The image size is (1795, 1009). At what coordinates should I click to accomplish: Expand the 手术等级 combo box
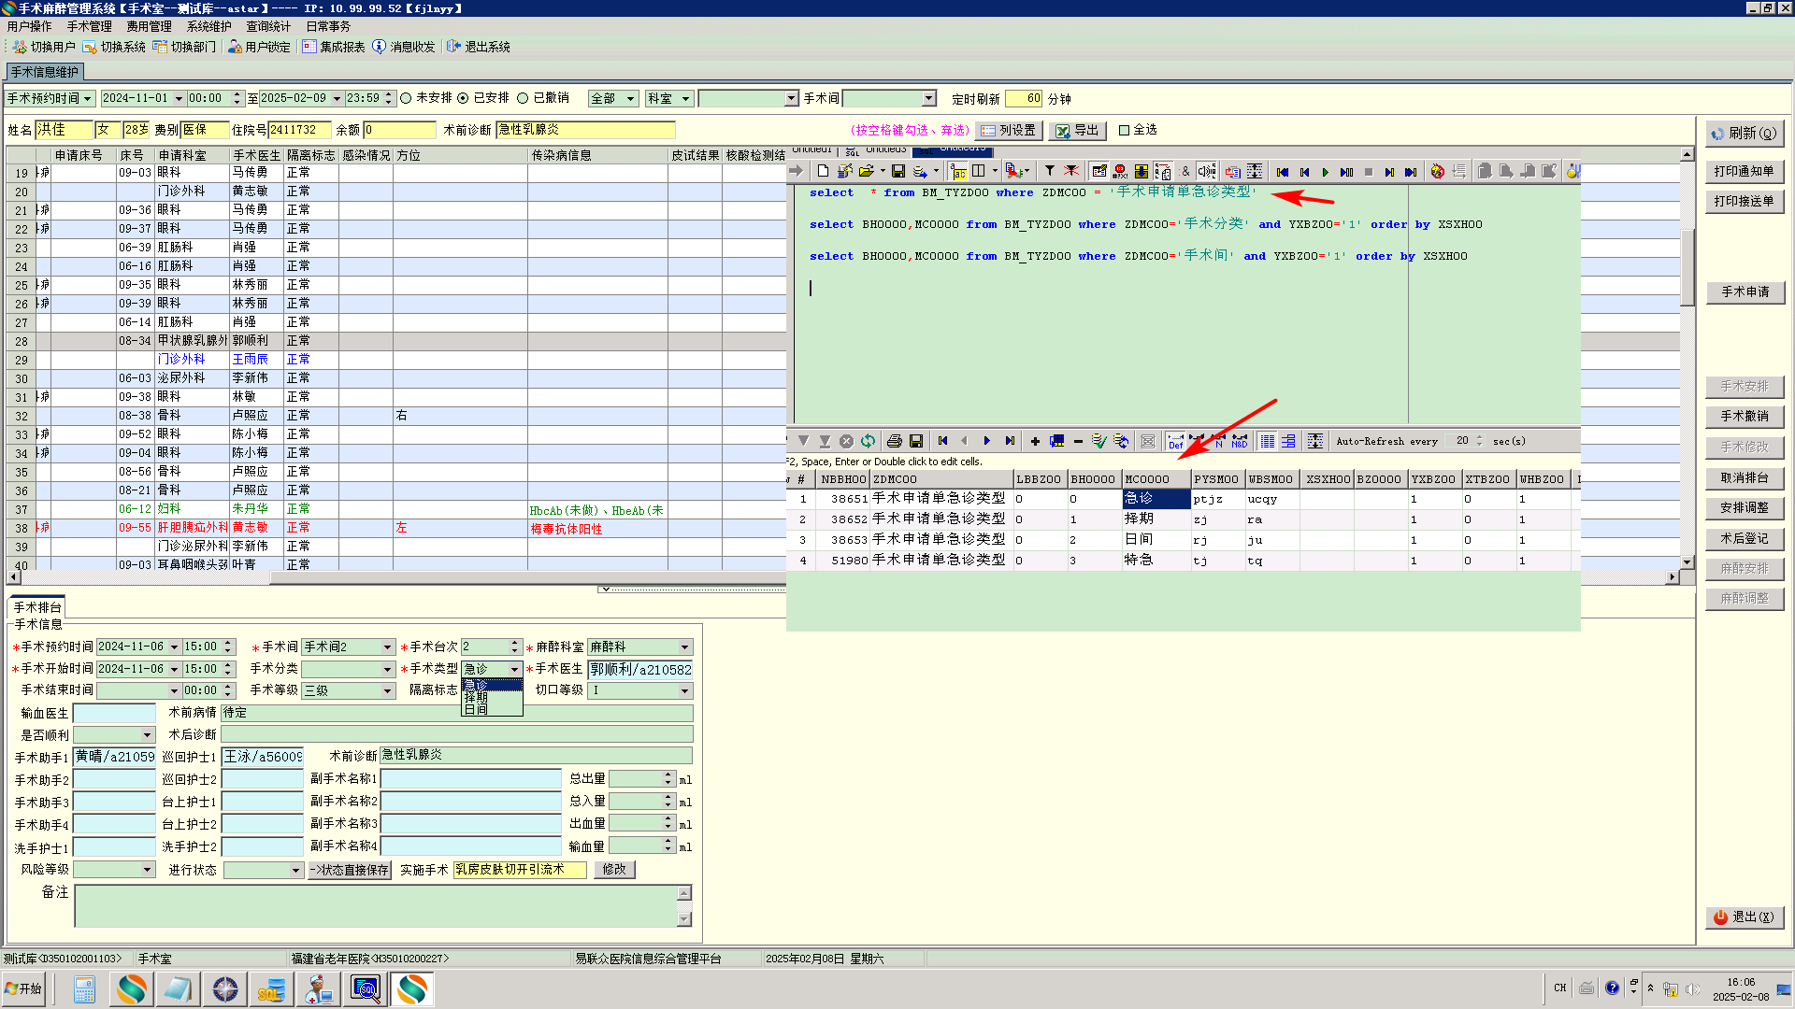point(387,691)
